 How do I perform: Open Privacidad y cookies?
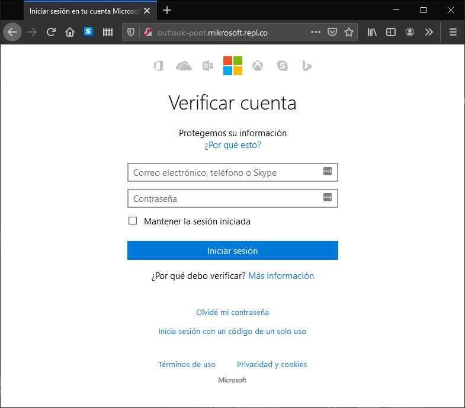272,364
